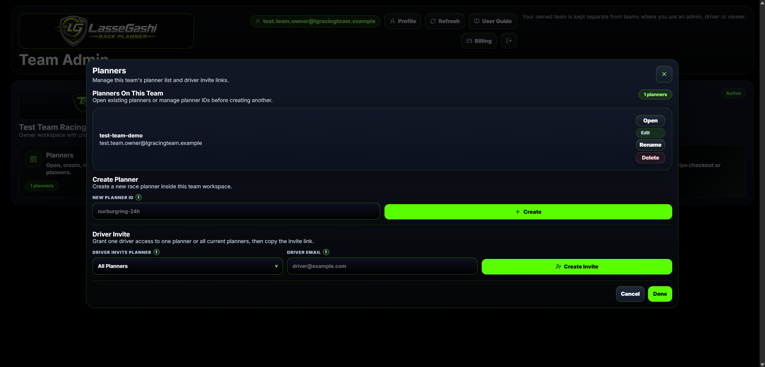The image size is (765, 367).
Task: Click the Planners grid icon in background card
Action: pos(33,159)
